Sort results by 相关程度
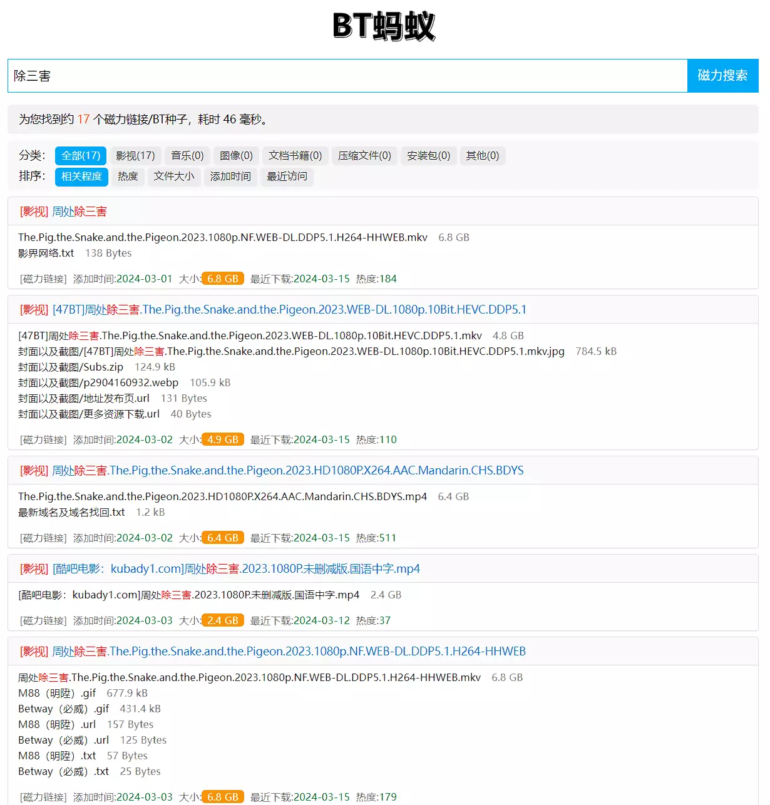This screenshot has height=805, width=770. (x=81, y=177)
